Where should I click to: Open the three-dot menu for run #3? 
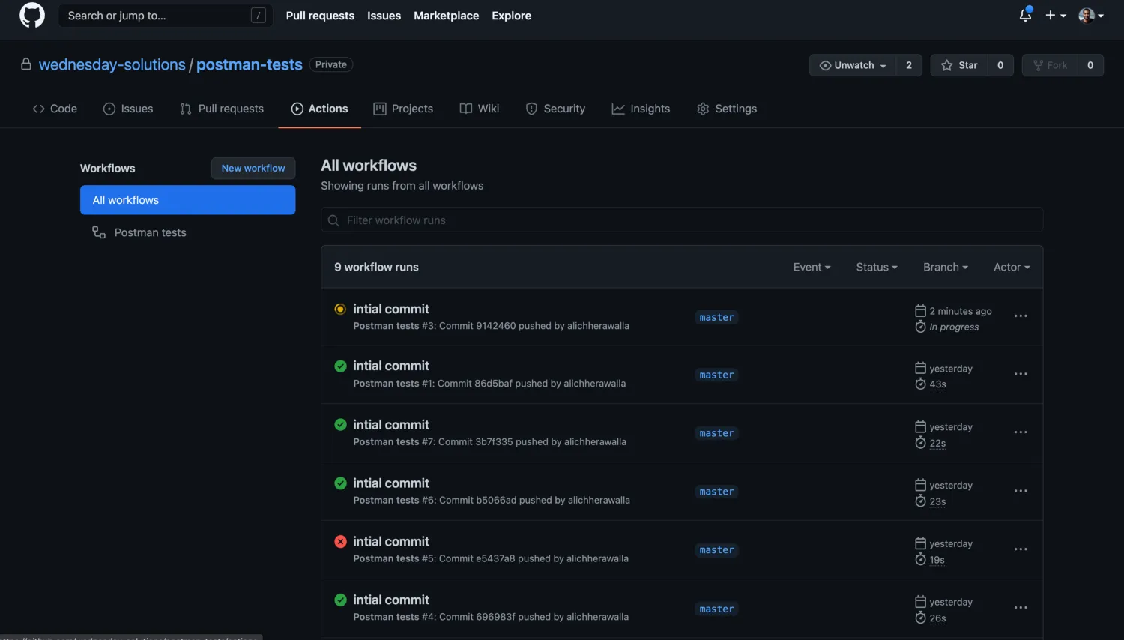pyautogui.click(x=1021, y=316)
